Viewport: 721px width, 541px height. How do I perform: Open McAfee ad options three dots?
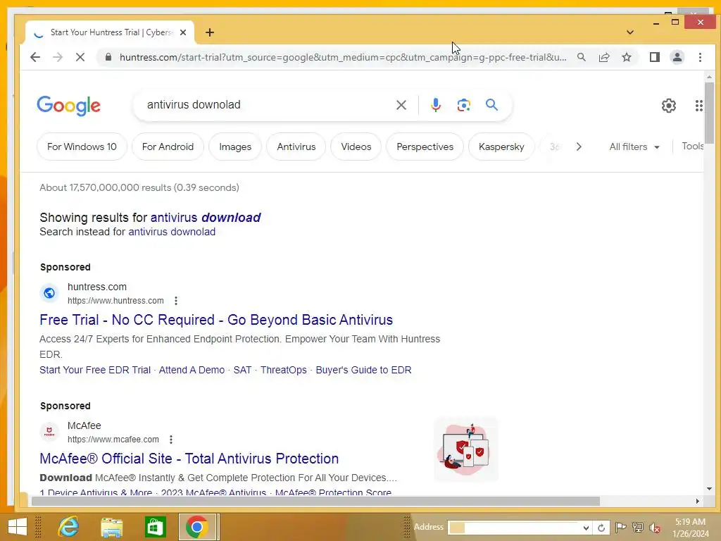pos(171,440)
